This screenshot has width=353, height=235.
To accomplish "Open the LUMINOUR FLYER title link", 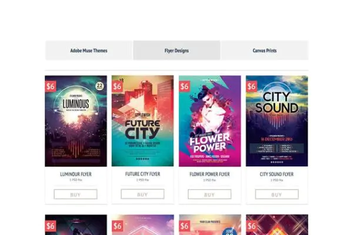I will (x=76, y=174).
